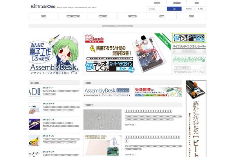Open the 2015-8-27 USB news link
Screen dimensions: 235x157
point(61,155)
